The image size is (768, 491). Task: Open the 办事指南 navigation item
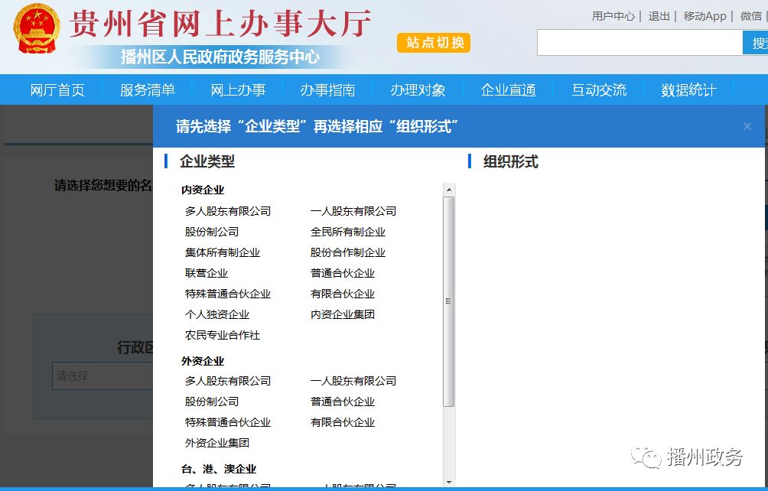coord(327,90)
